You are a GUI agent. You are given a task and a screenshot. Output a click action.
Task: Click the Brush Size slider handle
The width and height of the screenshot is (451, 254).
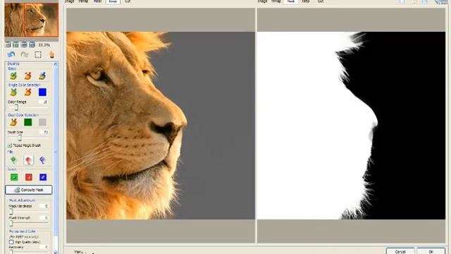(20, 138)
